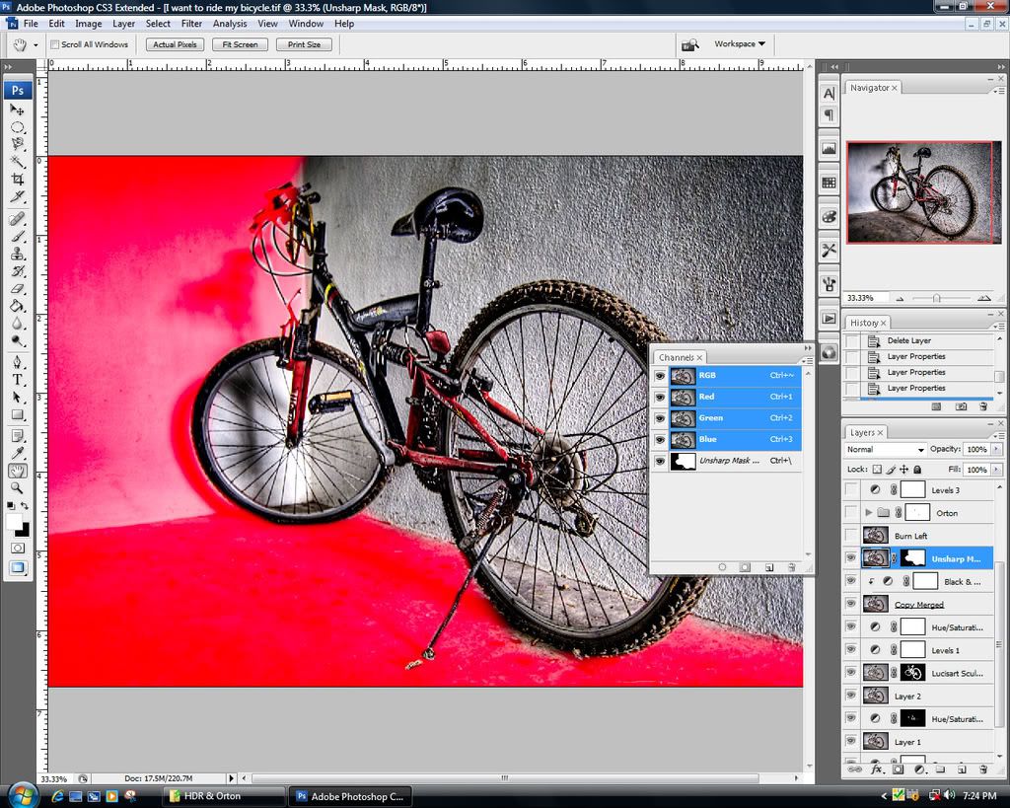Pick the Clone Stamp tool

(x=18, y=254)
